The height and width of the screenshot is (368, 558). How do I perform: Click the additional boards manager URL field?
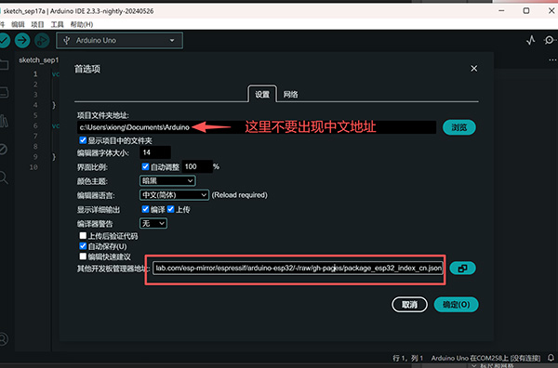pyautogui.click(x=298, y=268)
